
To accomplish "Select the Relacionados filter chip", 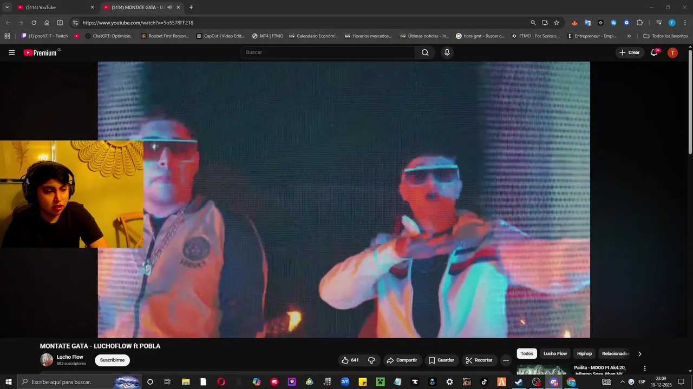I will tap(615, 354).
